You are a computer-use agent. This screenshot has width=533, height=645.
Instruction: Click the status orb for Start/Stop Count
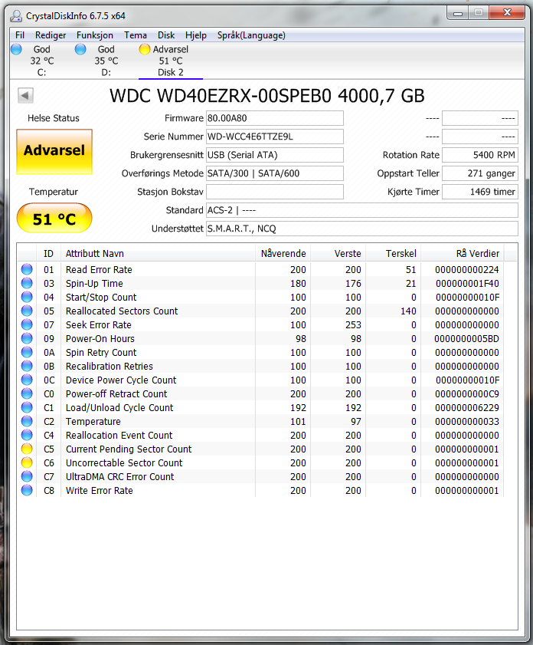tap(27, 297)
